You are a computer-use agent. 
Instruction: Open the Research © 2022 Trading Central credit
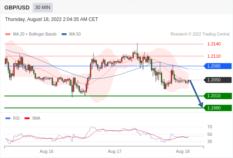200,34
